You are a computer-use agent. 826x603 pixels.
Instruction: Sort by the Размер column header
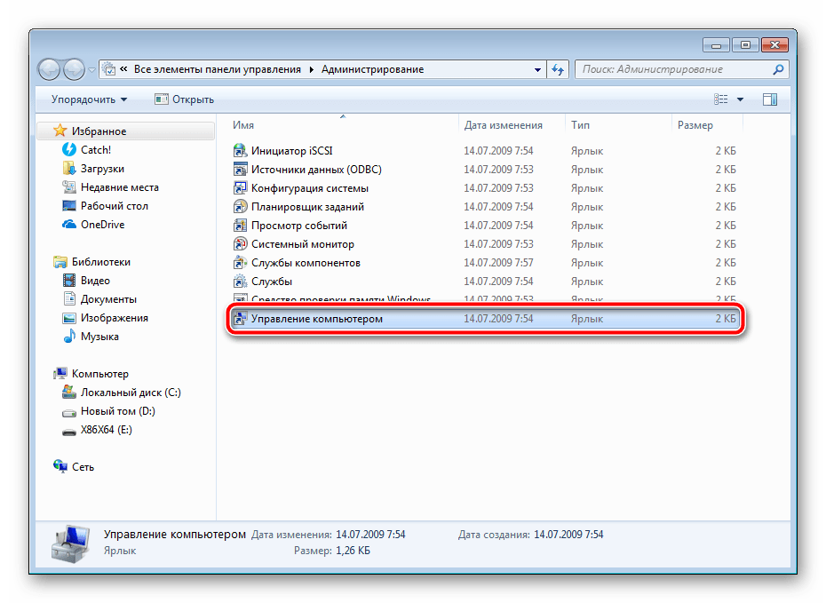[x=708, y=125]
